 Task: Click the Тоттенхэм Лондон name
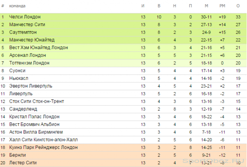[x=29, y=63]
